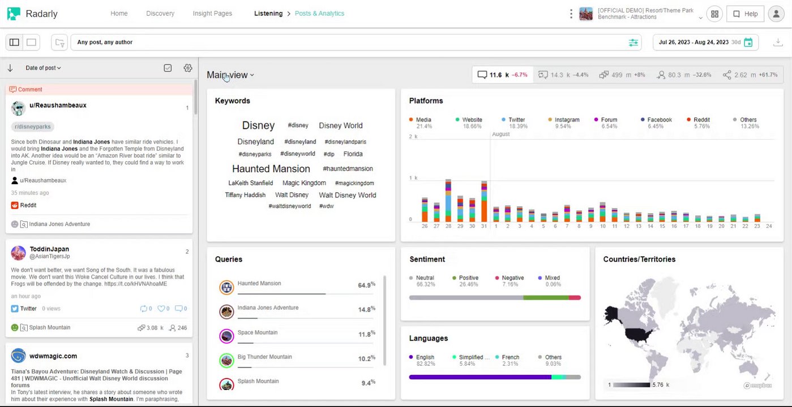The height and width of the screenshot is (407, 792).
Task: Switch to split panel layout view
Action: point(14,42)
